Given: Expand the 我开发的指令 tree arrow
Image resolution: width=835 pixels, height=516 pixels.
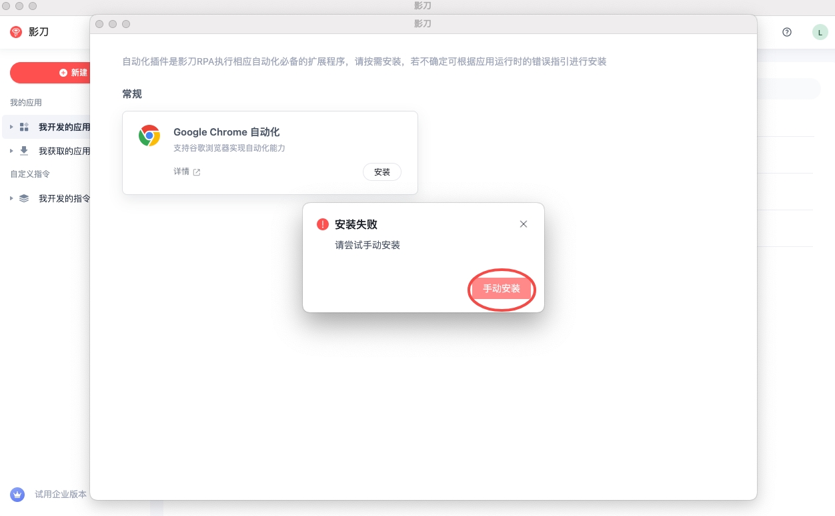Looking at the screenshot, I should (x=11, y=198).
